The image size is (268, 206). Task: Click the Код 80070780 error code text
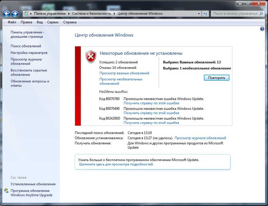pyautogui.click(x=109, y=99)
